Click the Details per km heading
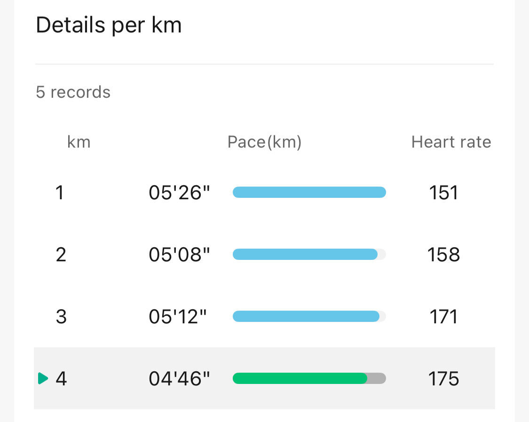Viewport: 529px width, 422px height. [109, 25]
